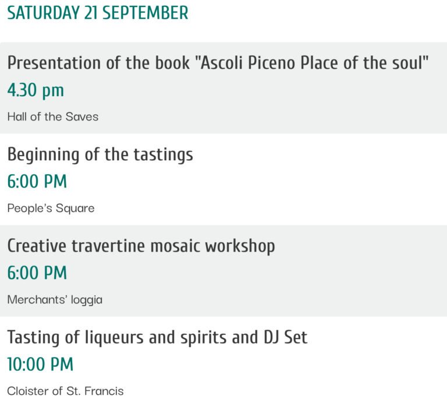Click the 10:00 PM time label
The width and height of the screenshot is (447, 403).
pos(41,365)
